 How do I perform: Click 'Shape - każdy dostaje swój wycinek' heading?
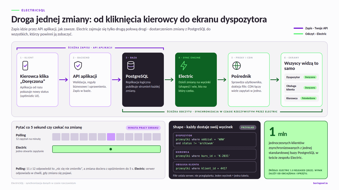(203, 127)
